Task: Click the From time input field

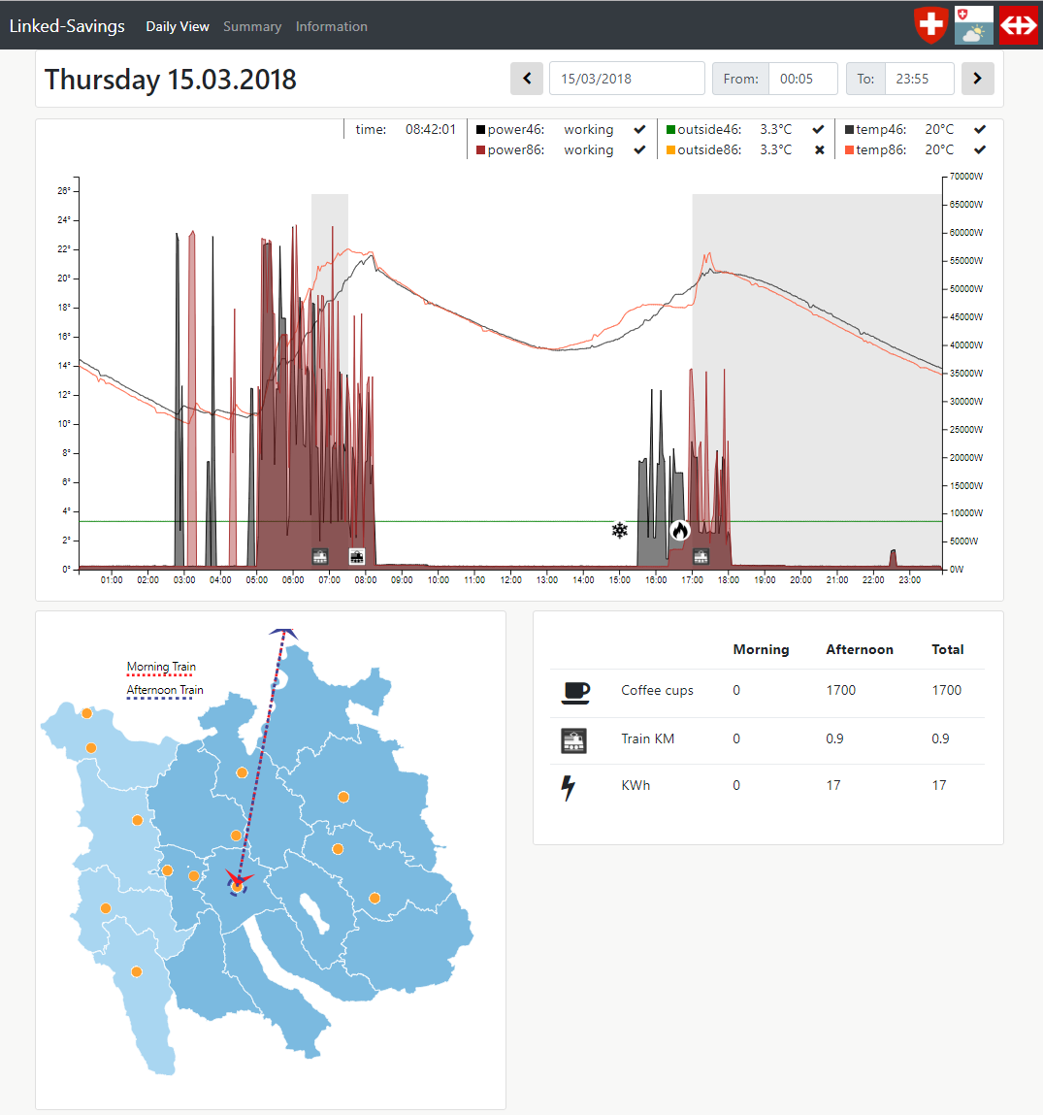Action: tap(802, 79)
